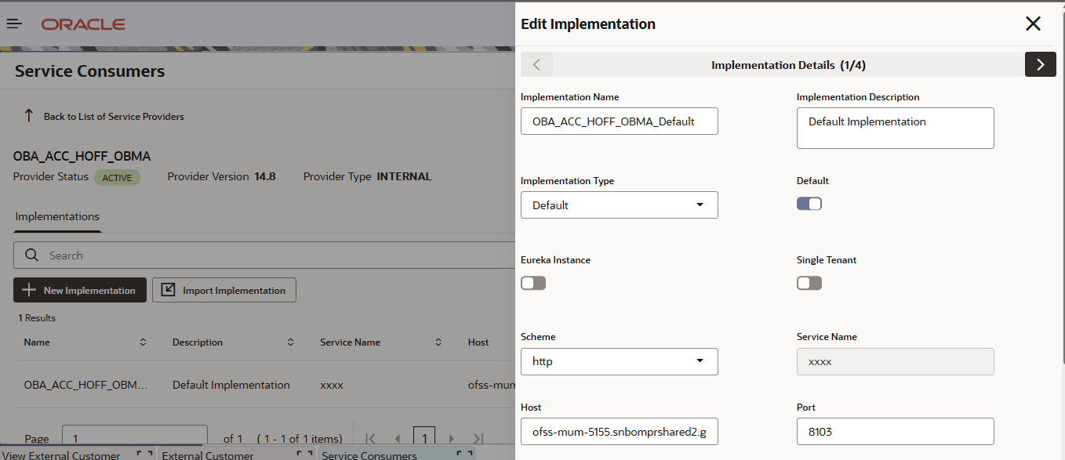Sort by Service Name column arrows
Image resolution: width=1065 pixels, height=460 pixels.
(438, 342)
